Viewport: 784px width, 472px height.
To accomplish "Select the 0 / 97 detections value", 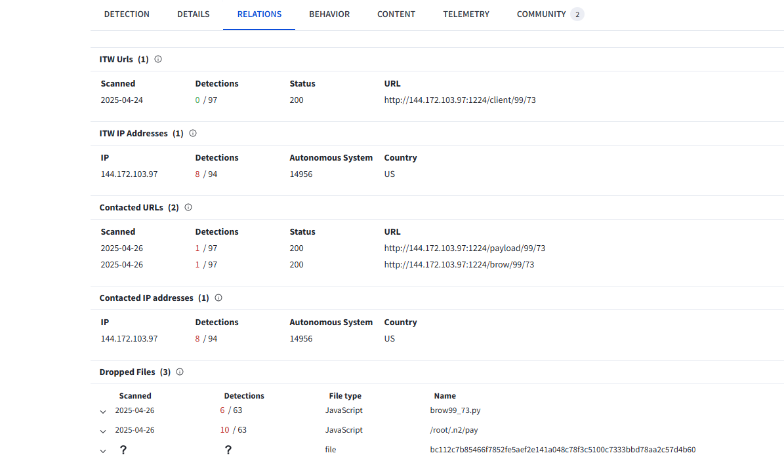I will [x=206, y=100].
